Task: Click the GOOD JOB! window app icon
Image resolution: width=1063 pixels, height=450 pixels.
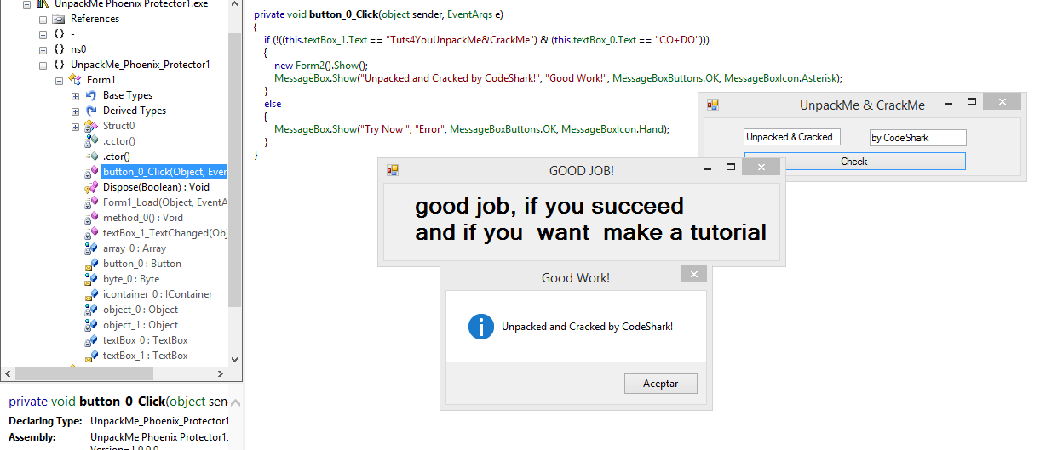Action: 393,170
